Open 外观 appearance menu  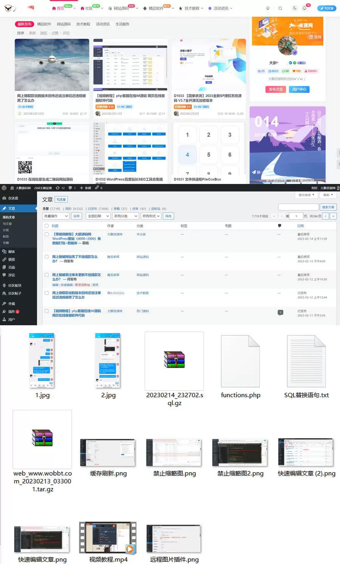[x=19, y=304]
